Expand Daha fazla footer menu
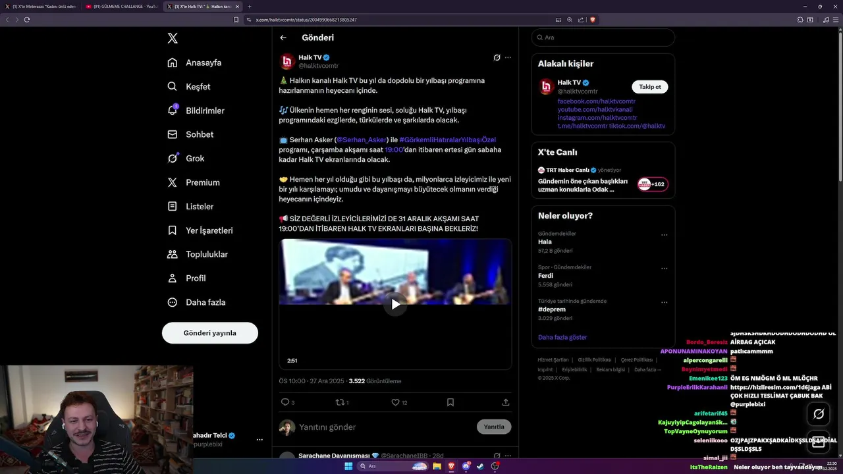Viewport: 843px width, 474px height. tap(647, 370)
